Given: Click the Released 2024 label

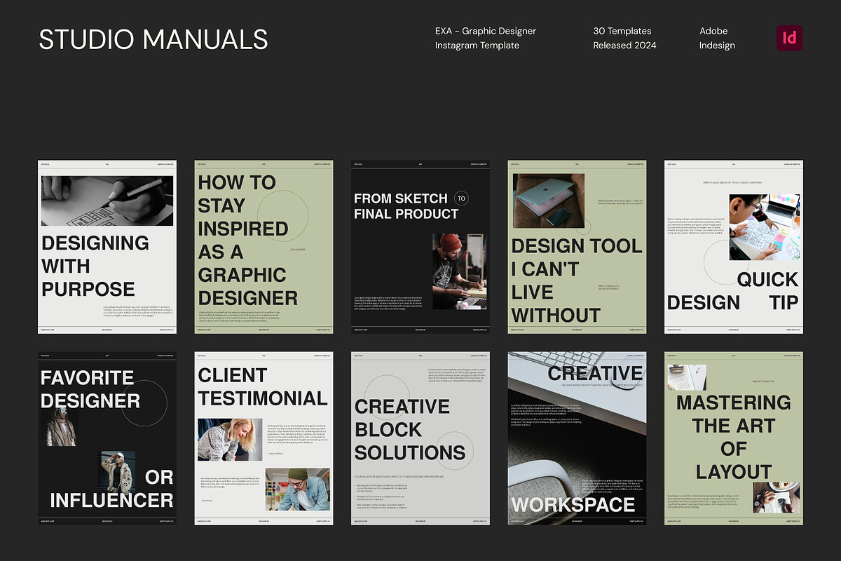Looking at the screenshot, I should (624, 46).
